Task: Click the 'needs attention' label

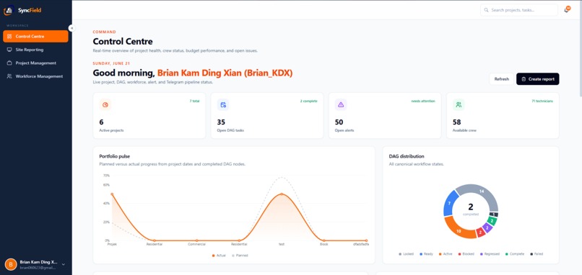Action: click(423, 101)
